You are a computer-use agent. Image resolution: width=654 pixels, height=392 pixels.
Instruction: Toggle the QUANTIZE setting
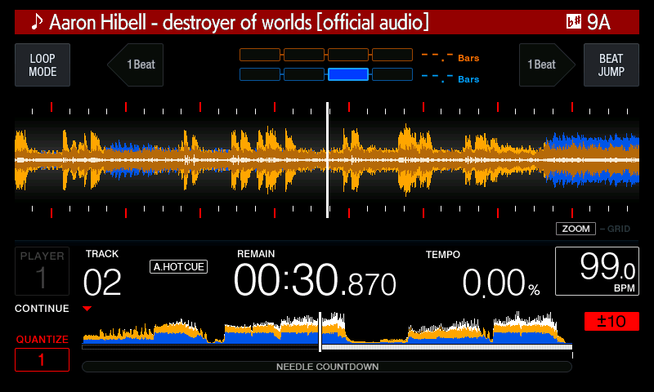(43, 340)
